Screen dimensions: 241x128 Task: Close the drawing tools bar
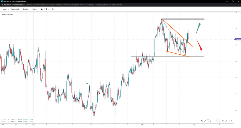[232, 121]
